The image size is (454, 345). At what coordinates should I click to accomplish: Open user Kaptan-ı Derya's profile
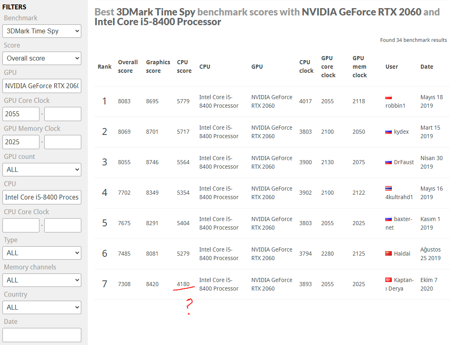(x=400, y=284)
